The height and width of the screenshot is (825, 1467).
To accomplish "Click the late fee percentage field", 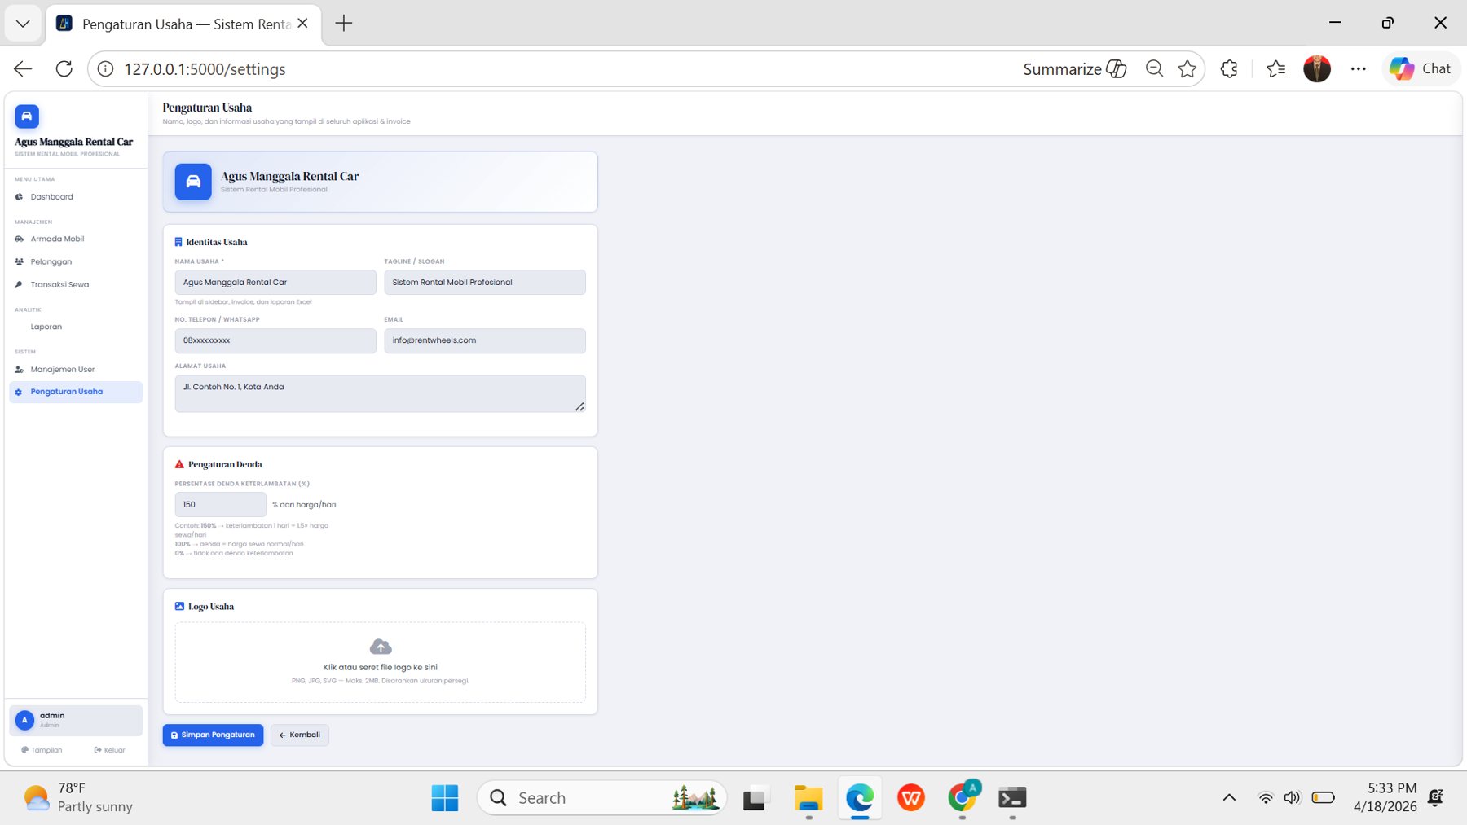I will tap(220, 505).
